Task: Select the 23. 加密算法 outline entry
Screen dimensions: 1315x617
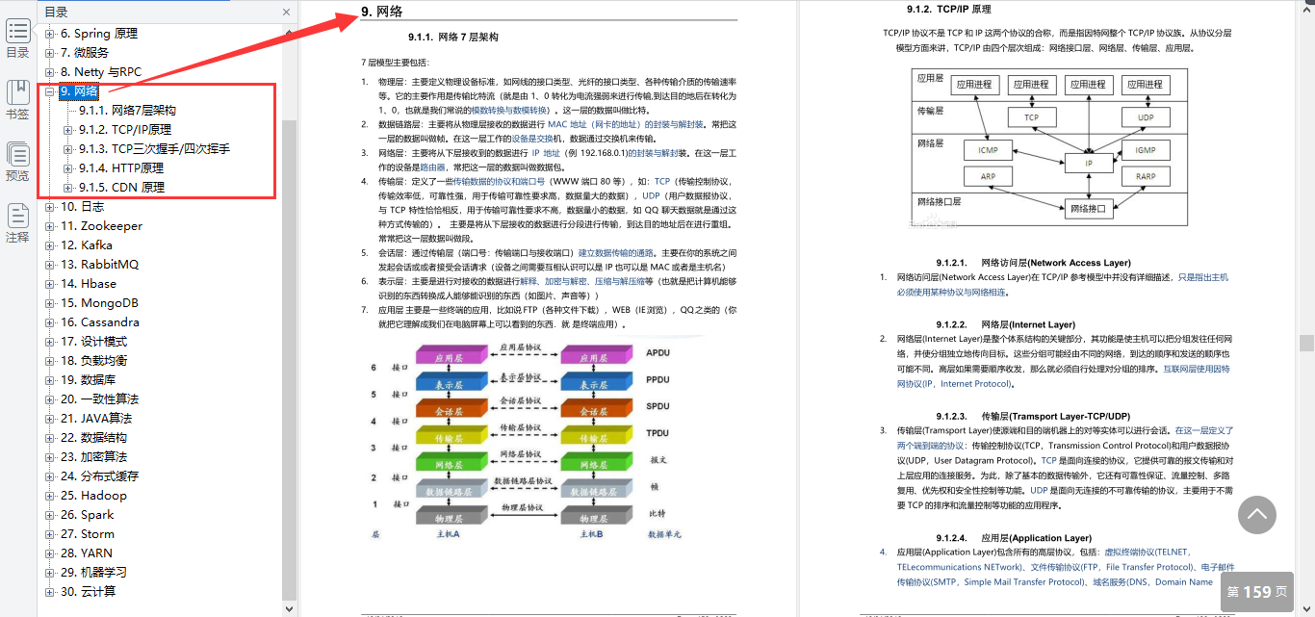Action: click(x=93, y=457)
